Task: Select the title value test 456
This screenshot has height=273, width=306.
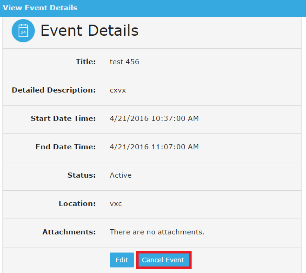Action: (124, 62)
